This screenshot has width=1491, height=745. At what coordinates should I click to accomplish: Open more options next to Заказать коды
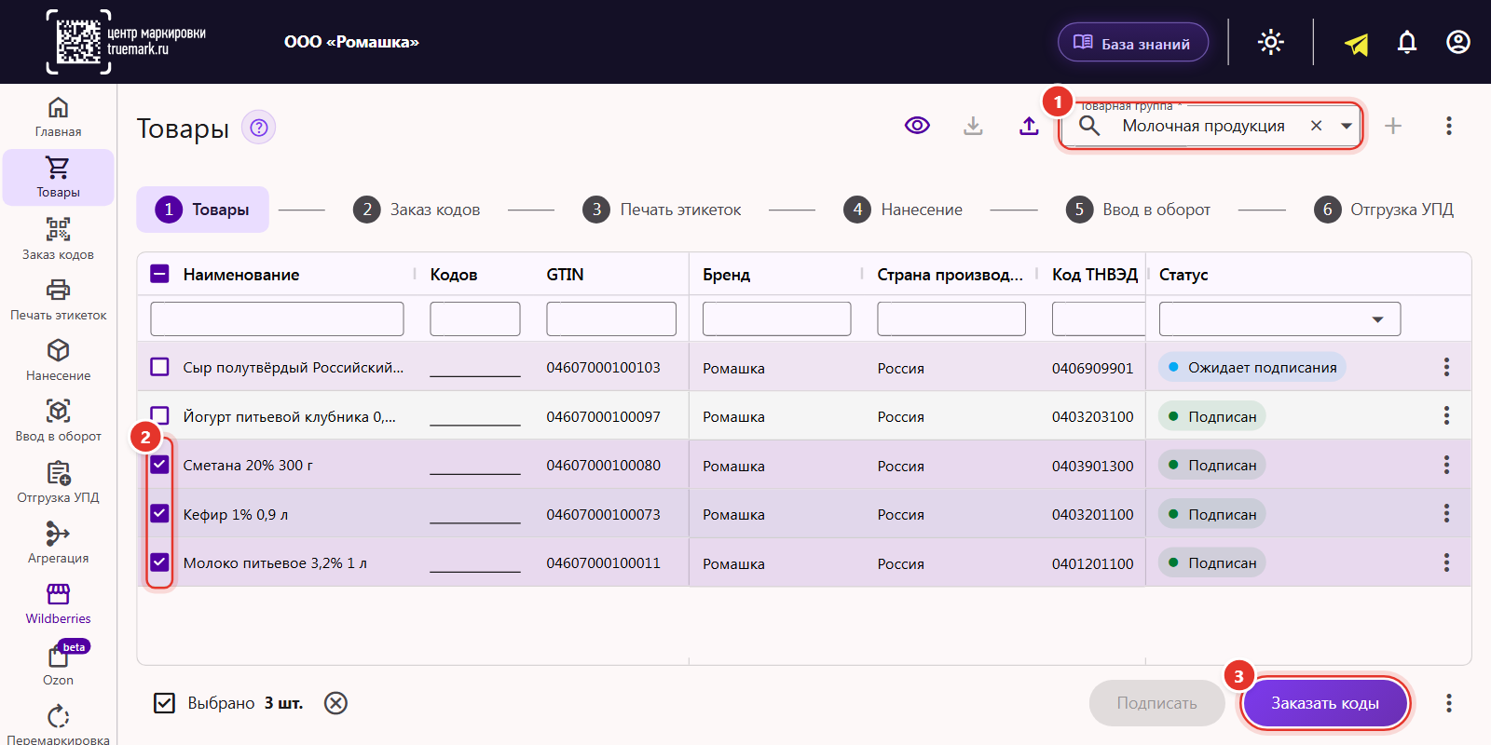coord(1449,703)
